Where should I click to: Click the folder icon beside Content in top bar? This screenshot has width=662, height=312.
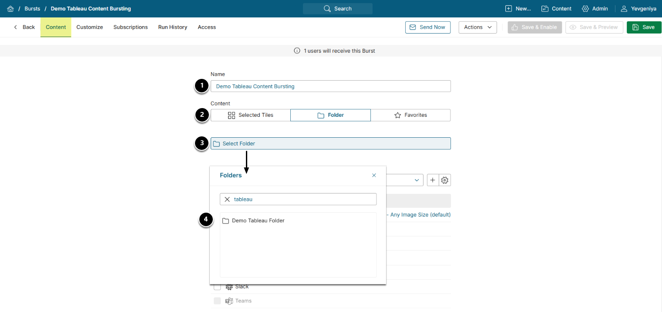coord(545,9)
